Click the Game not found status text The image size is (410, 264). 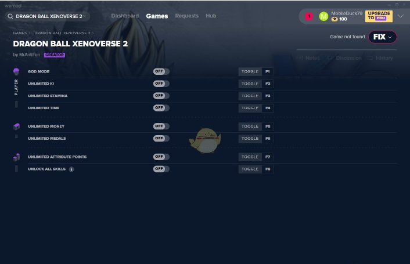(x=347, y=37)
